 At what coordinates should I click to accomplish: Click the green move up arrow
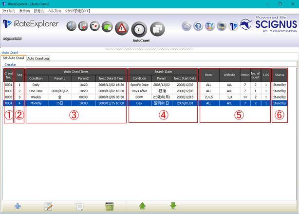[x=142, y=206]
